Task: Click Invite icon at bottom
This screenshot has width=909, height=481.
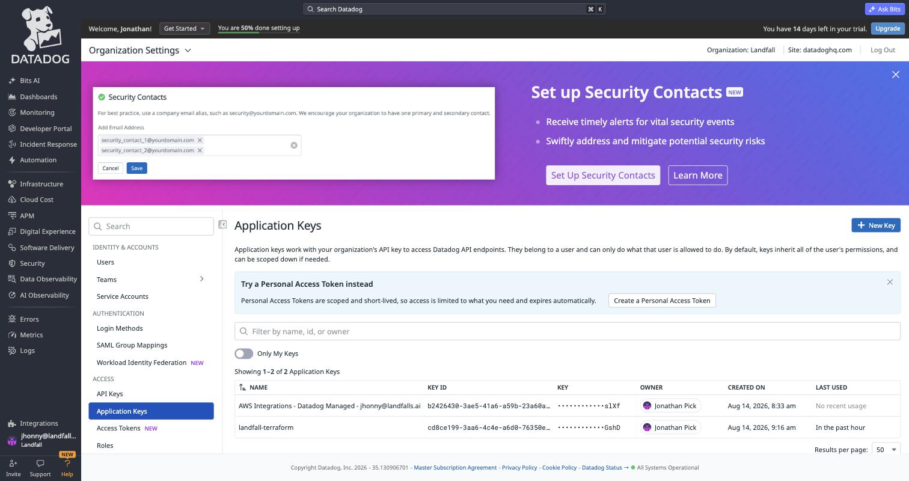Action: [13, 468]
